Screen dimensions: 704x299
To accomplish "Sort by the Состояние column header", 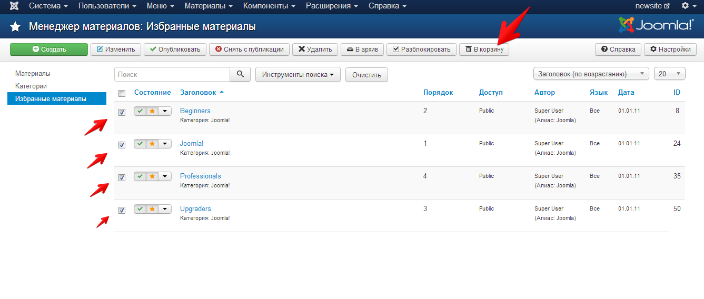I will (153, 93).
